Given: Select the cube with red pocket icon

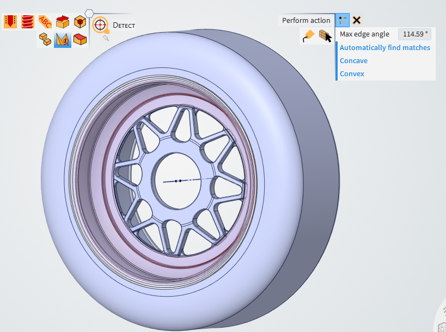Looking at the screenshot, I should [80, 22].
